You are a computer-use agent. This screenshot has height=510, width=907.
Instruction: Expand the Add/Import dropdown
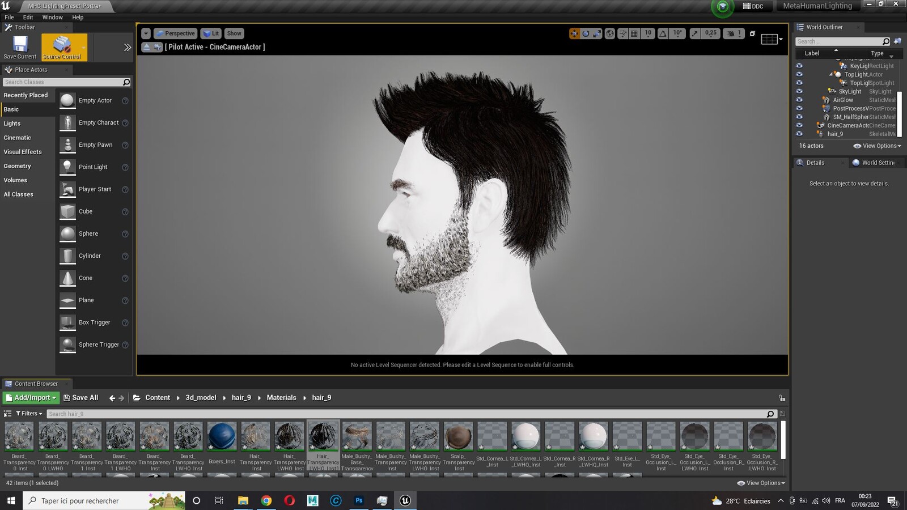coord(31,398)
